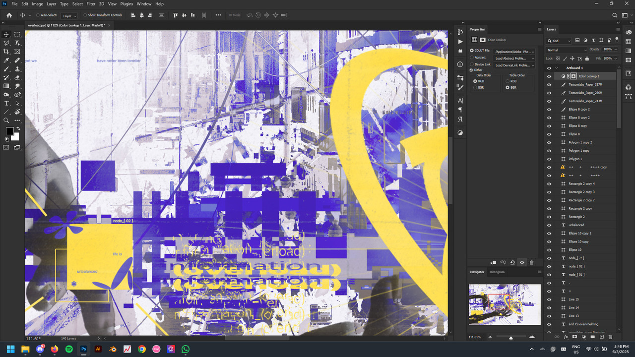The image size is (635, 357).
Task: Select Abstract radio button
Action: pos(472,58)
